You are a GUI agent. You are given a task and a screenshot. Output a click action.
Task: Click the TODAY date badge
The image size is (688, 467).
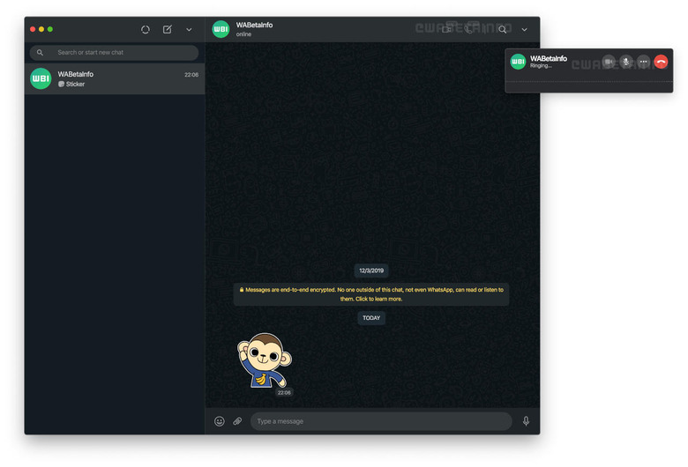371,318
